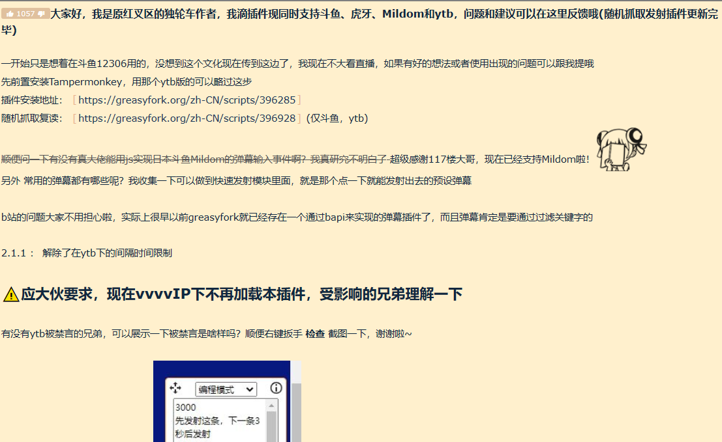The height and width of the screenshot is (442, 722).
Task: Click the thumbs-down icon after 1057
Action: click(41, 14)
